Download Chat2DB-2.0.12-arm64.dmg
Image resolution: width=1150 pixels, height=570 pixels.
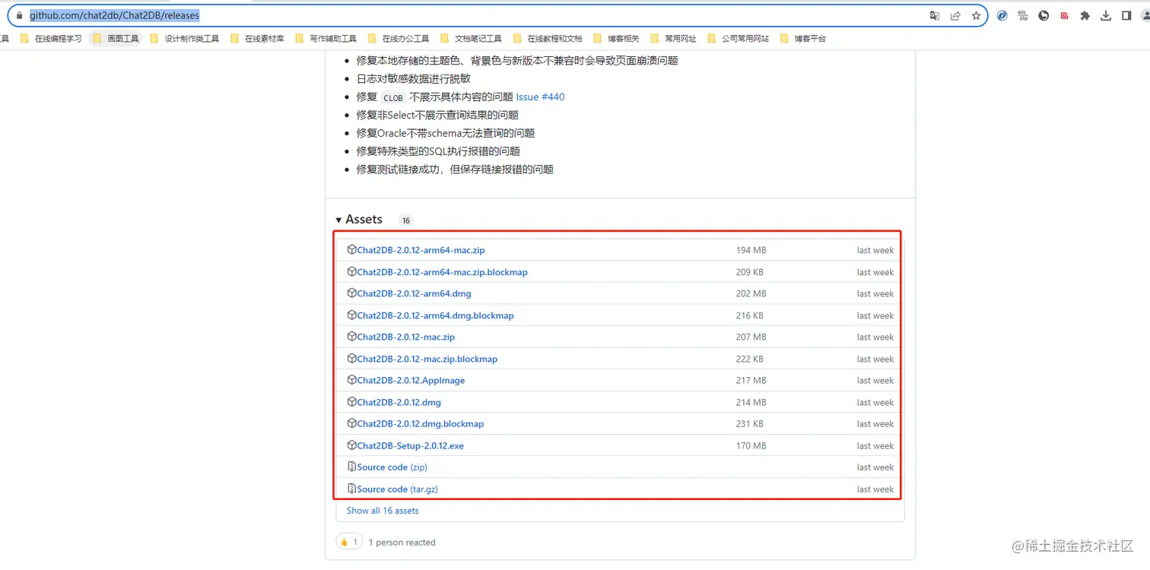414,293
